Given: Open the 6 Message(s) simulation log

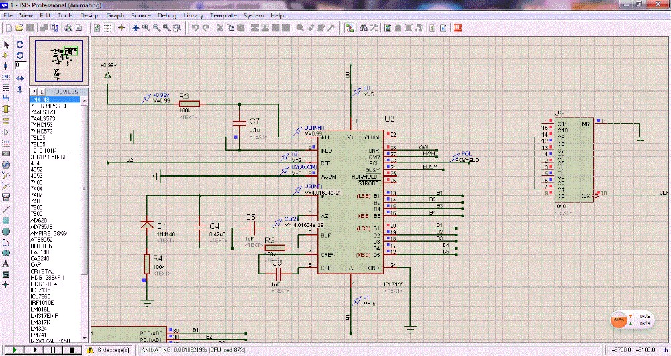Looking at the screenshot, I should click(x=107, y=350).
